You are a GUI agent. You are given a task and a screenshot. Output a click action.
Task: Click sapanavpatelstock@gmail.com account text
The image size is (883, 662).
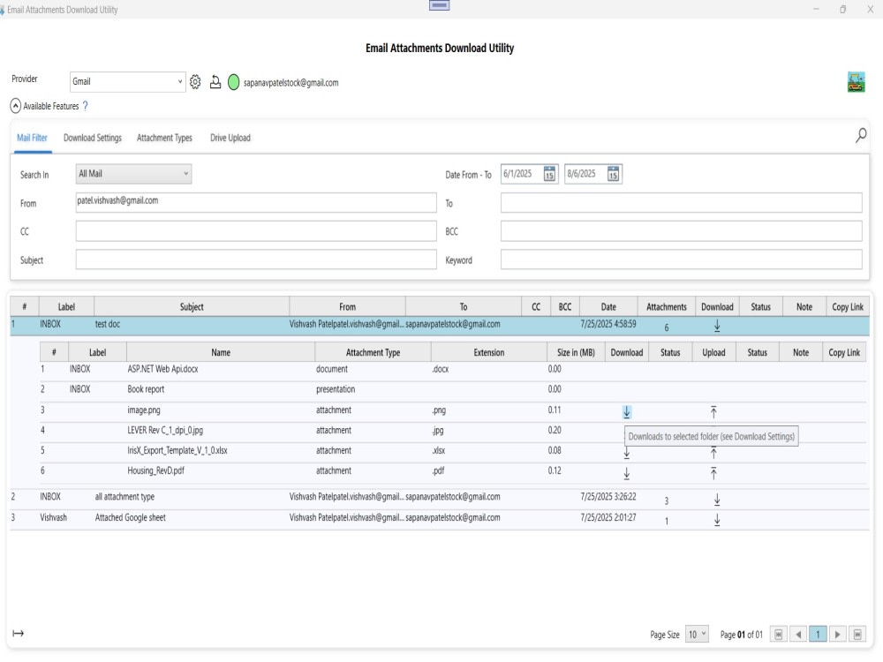tap(291, 83)
